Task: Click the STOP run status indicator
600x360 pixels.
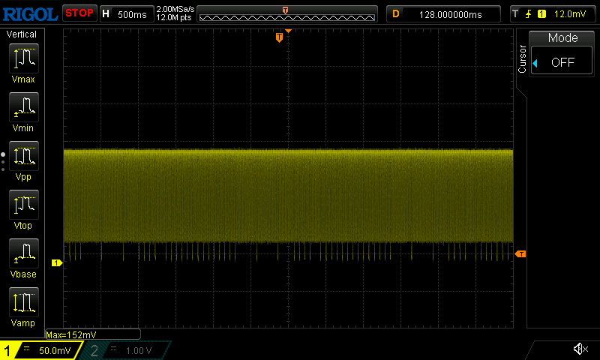Action: 79,13
